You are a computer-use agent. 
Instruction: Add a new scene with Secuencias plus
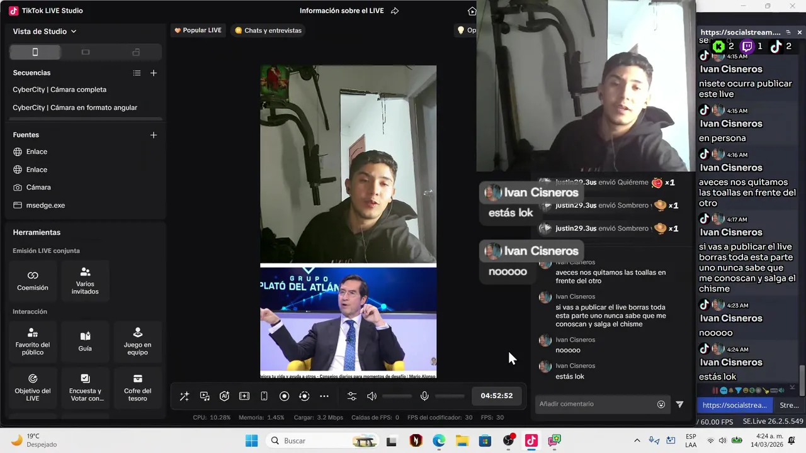154,73
